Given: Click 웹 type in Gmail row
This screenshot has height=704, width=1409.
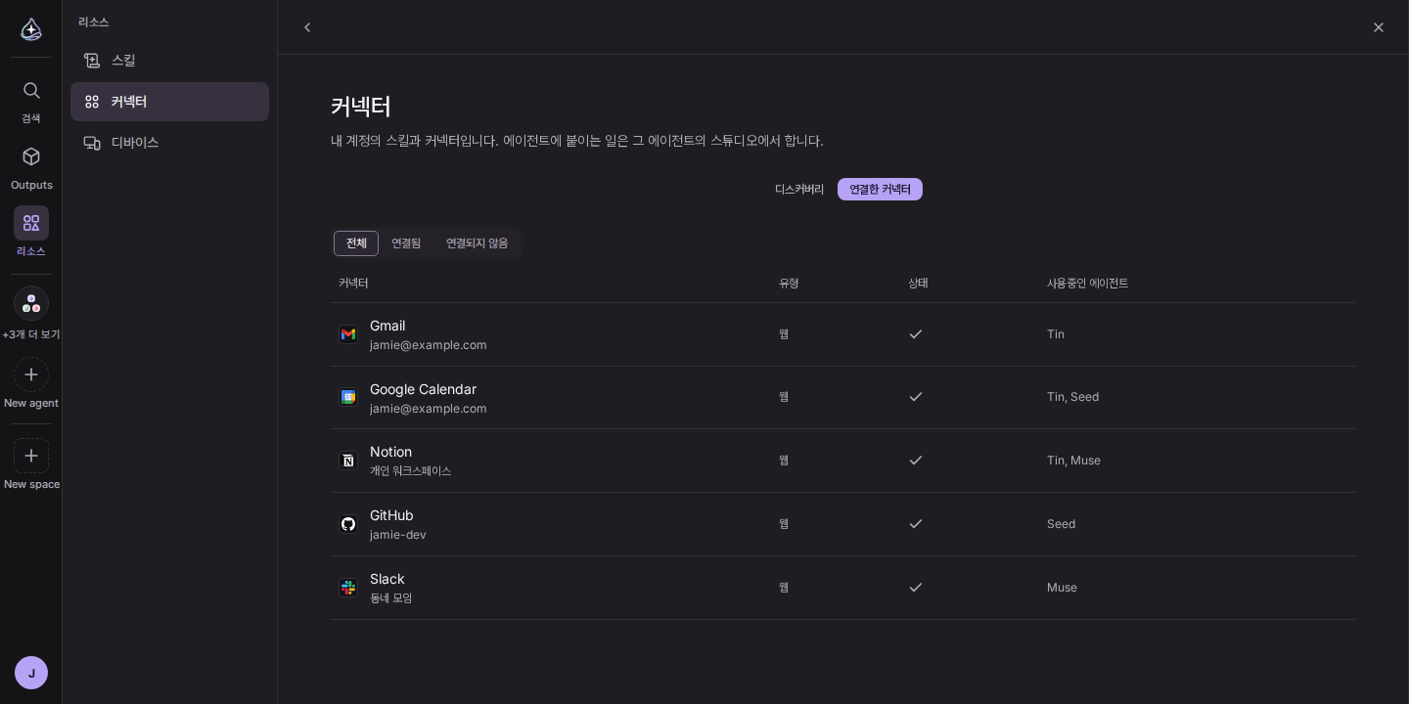Looking at the screenshot, I should pos(784,334).
